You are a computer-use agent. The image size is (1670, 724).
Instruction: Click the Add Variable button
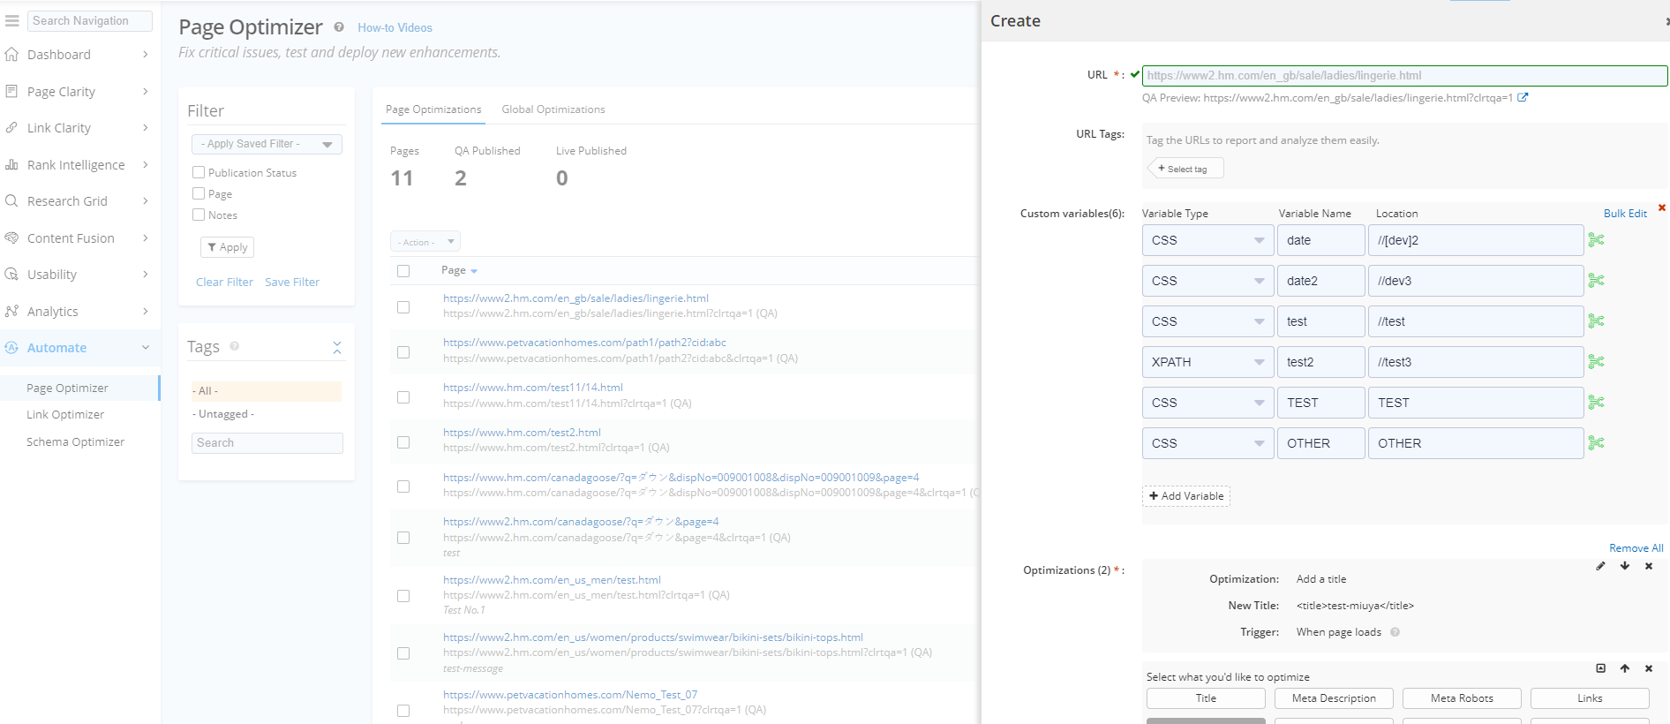tap(1185, 496)
